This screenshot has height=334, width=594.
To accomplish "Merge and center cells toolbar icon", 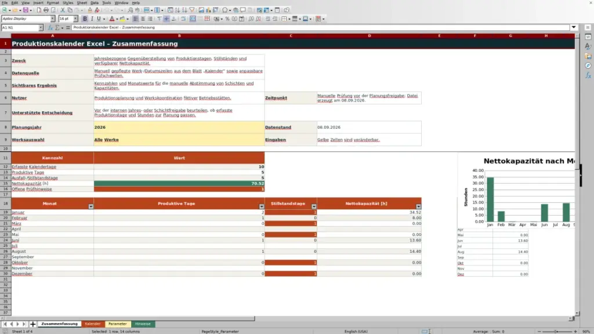I will [193, 19].
